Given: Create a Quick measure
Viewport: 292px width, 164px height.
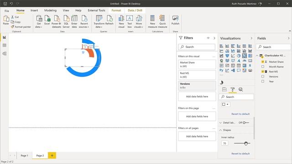Looking at the screenshot, I should pos(162,21).
